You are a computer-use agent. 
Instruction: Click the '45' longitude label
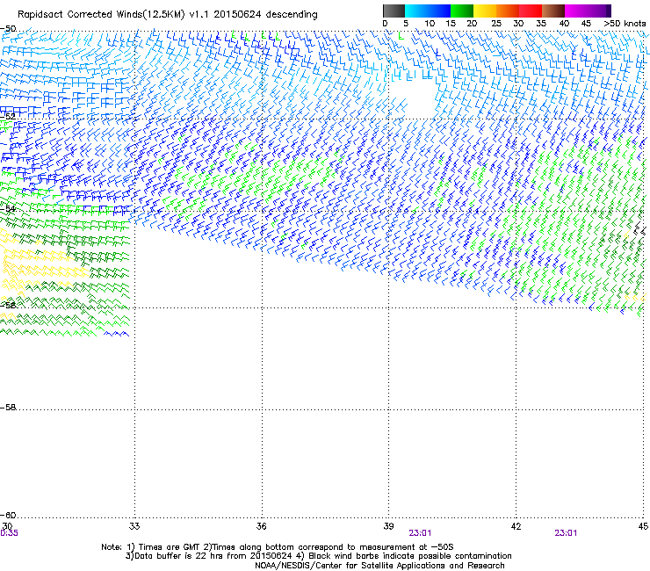(643, 526)
